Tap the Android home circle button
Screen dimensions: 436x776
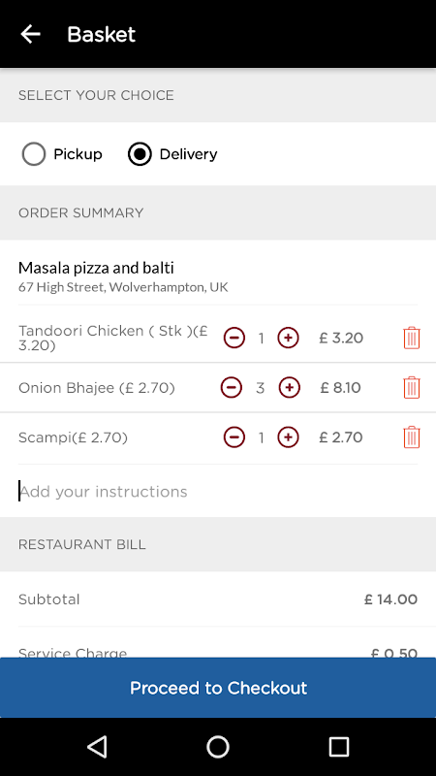[x=218, y=746]
